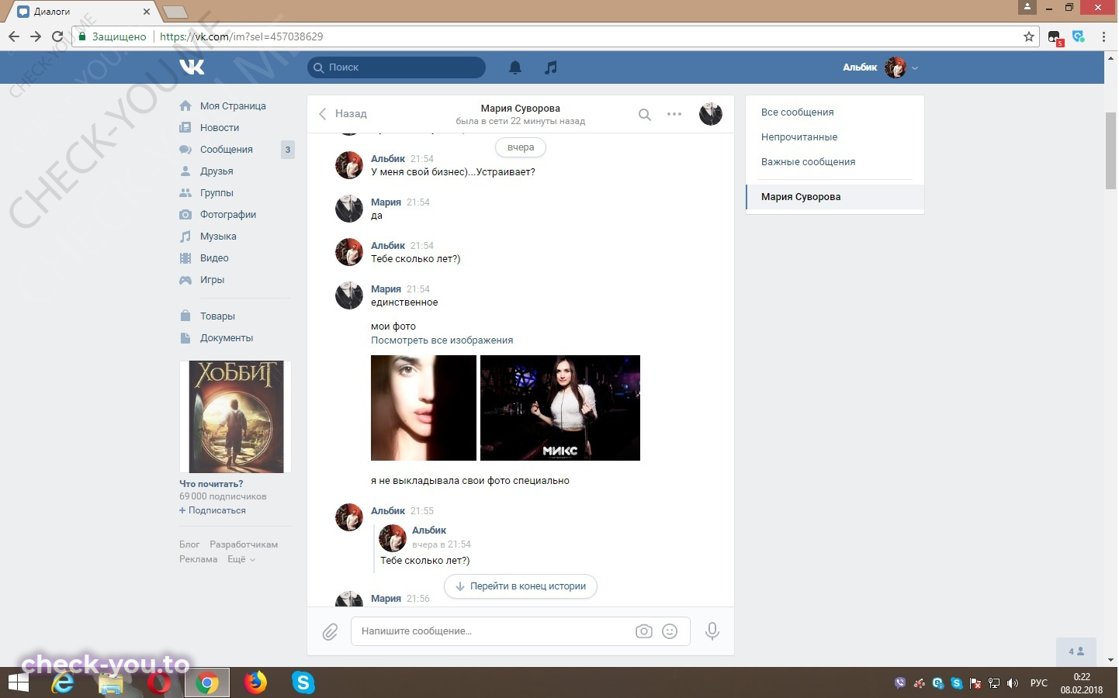Close the Диалоги browser tab
Viewport: 1119px width, 698px height.
click(x=147, y=12)
